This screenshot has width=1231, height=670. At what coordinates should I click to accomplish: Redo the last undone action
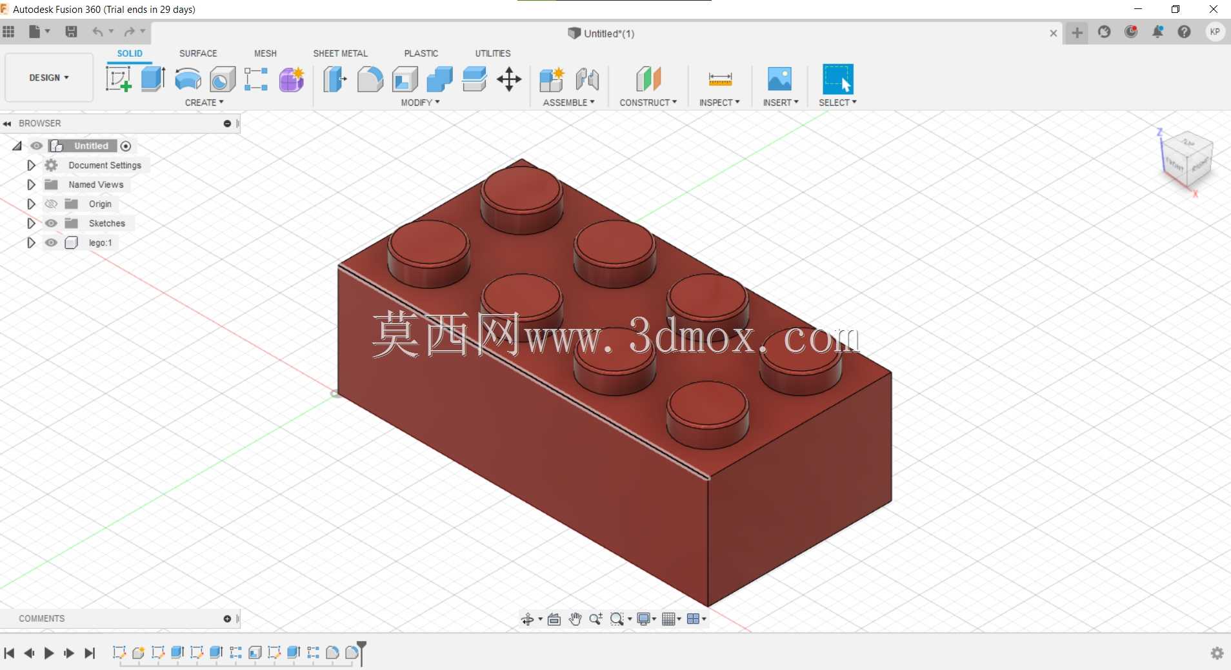[129, 32]
